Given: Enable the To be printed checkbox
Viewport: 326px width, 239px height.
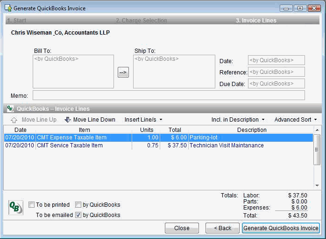Looking at the screenshot, I should (31, 205).
